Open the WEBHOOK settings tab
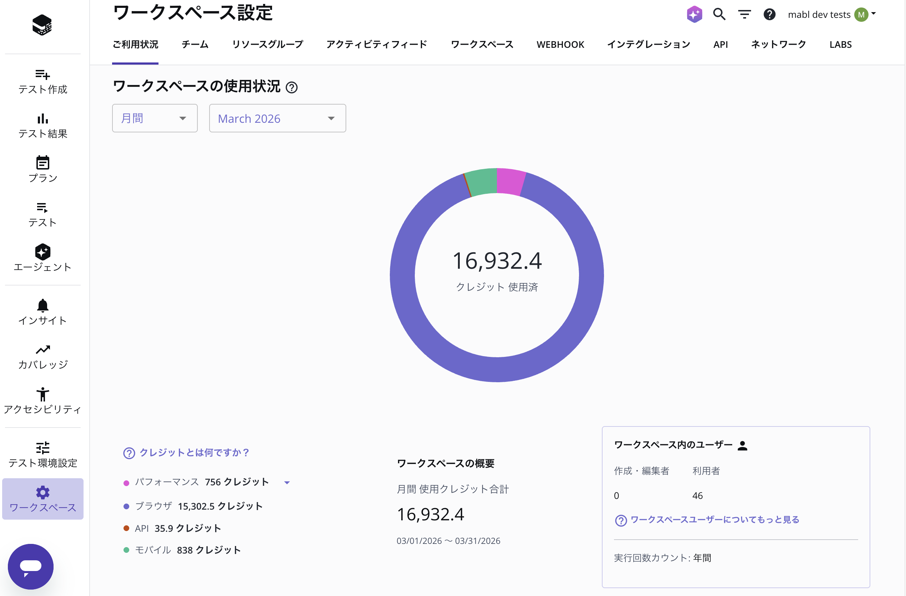906x596 pixels. point(560,45)
